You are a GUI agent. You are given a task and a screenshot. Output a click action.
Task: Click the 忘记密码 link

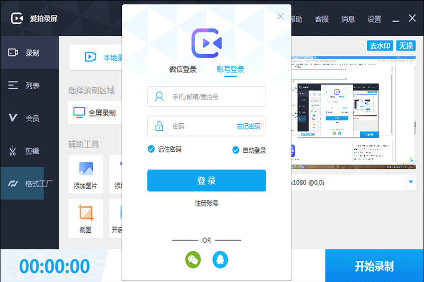(x=248, y=126)
